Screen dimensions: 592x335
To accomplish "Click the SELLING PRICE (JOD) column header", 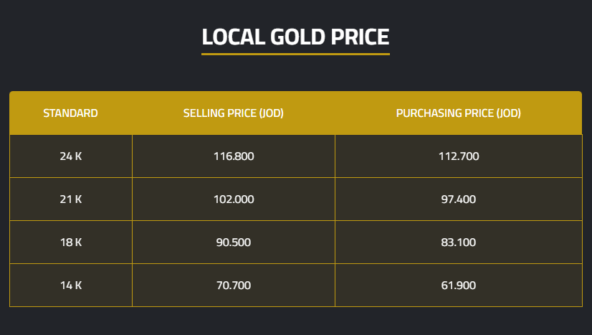I will (x=234, y=113).
